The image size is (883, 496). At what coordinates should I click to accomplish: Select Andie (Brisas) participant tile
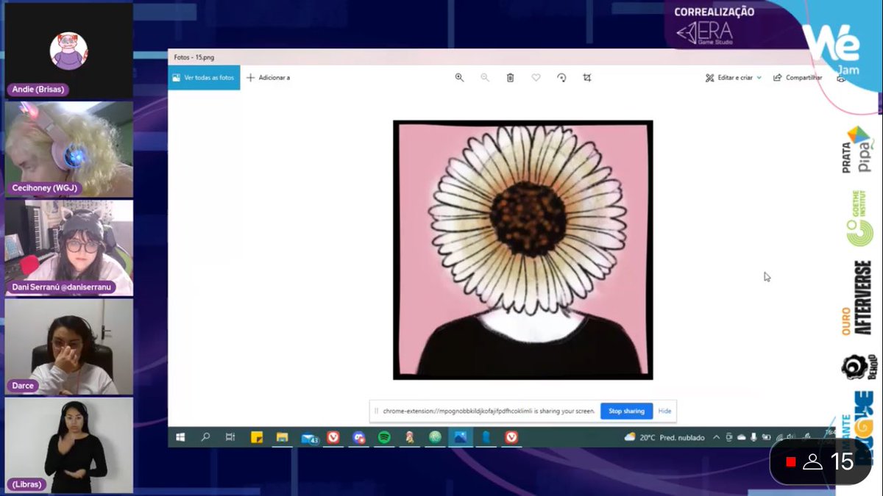pos(68,50)
